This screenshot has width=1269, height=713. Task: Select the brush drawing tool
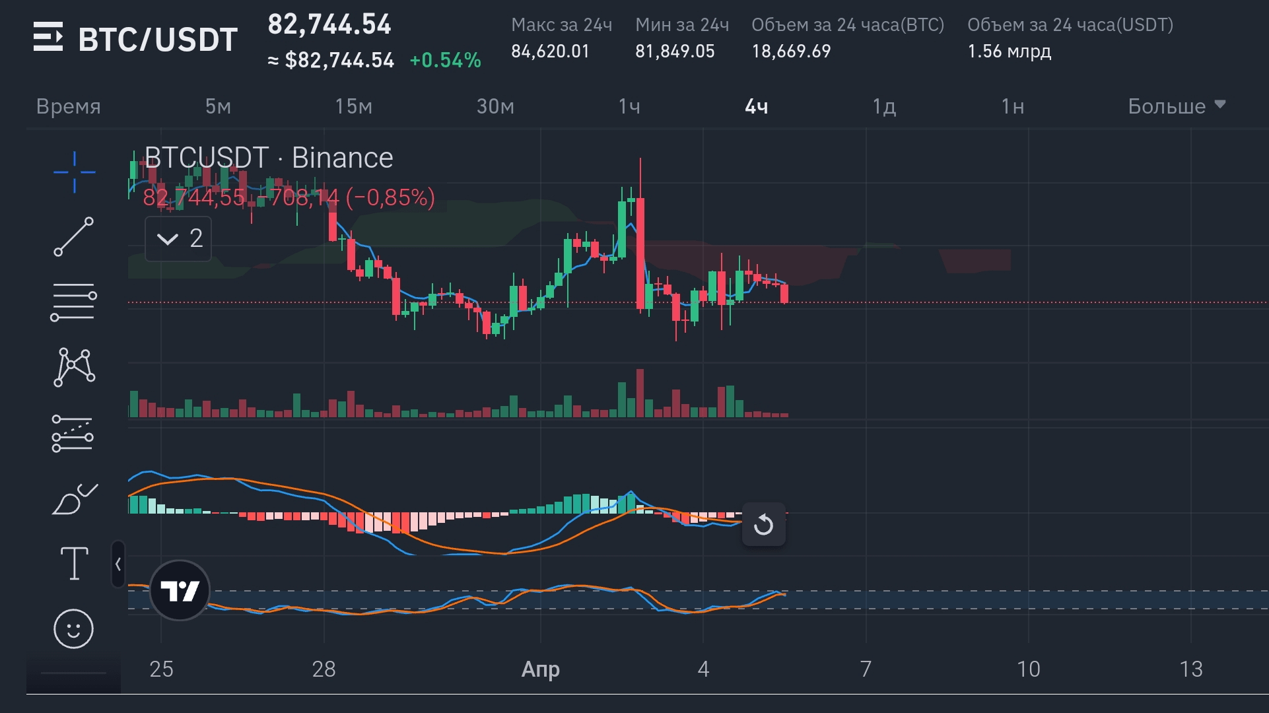click(74, 499)
